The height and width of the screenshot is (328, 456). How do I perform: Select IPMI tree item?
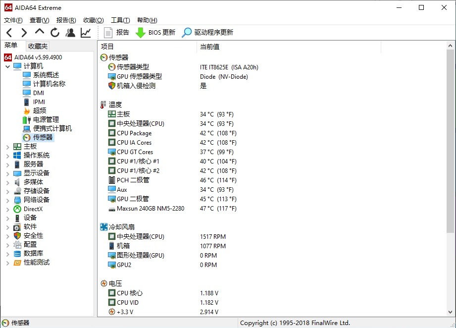click(39, 102)
